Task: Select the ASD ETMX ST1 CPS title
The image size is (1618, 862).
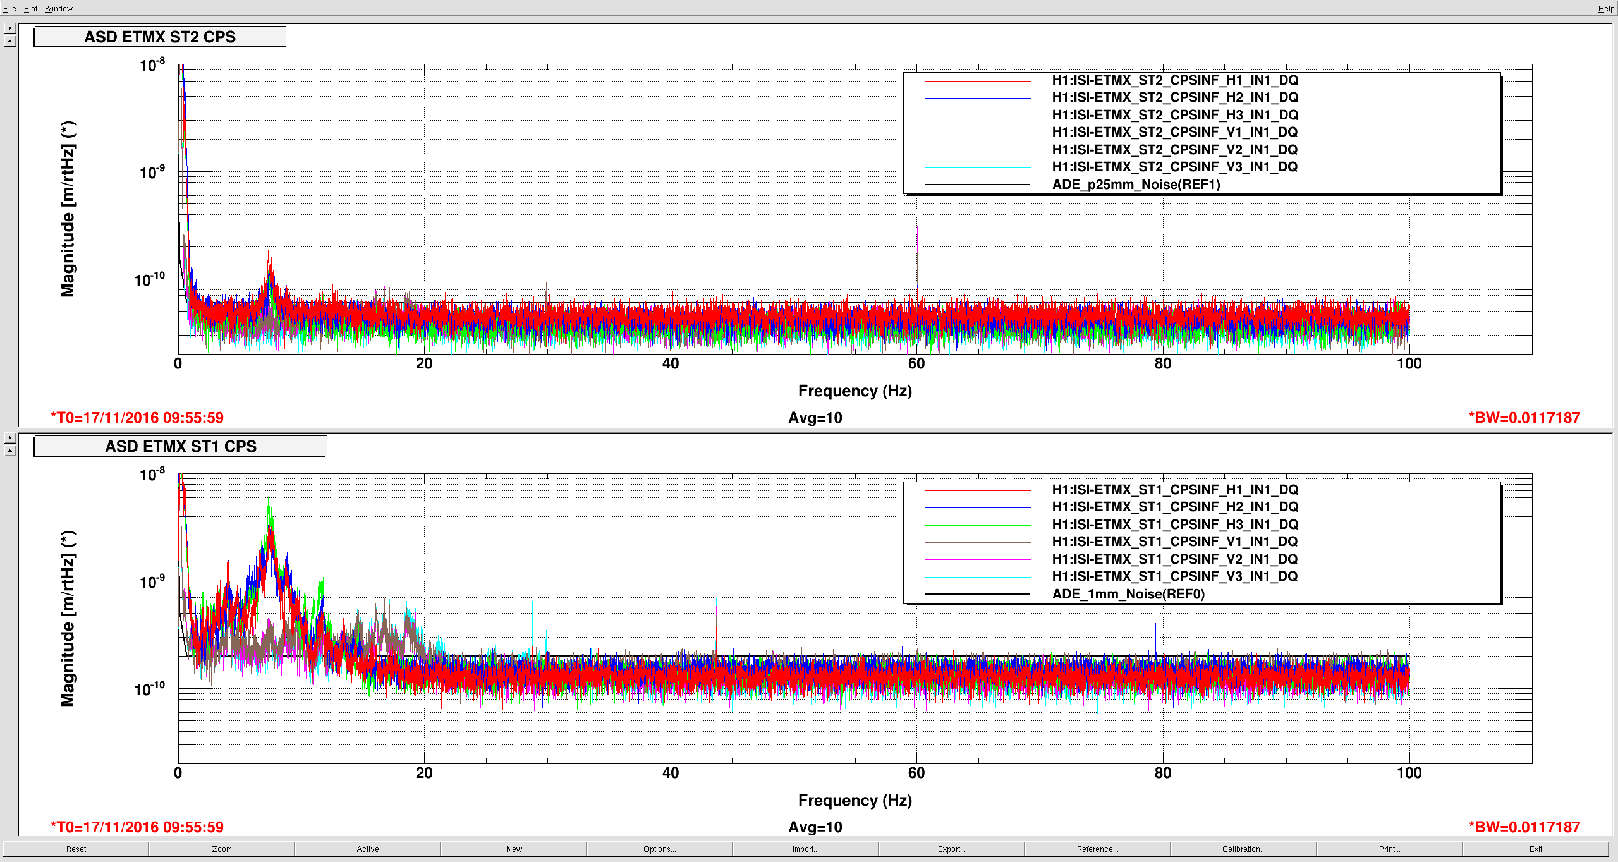Action: (181, 446)
